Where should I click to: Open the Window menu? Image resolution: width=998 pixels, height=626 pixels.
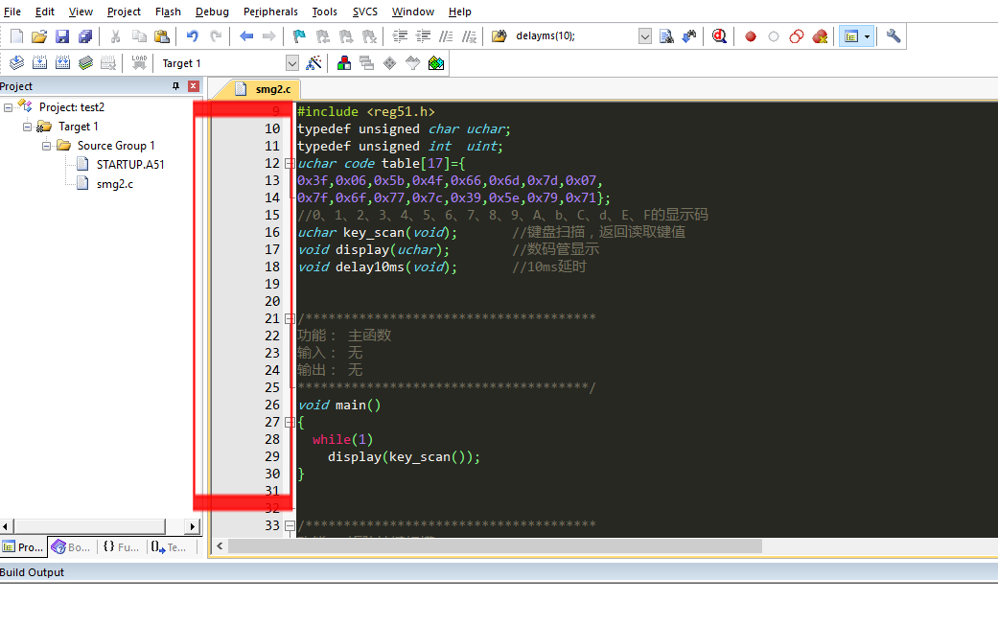click(412, 12)
